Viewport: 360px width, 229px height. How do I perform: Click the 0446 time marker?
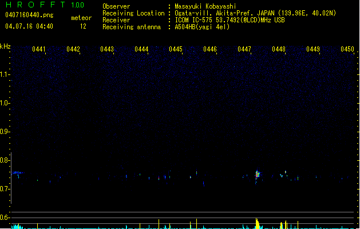point(210,49)
